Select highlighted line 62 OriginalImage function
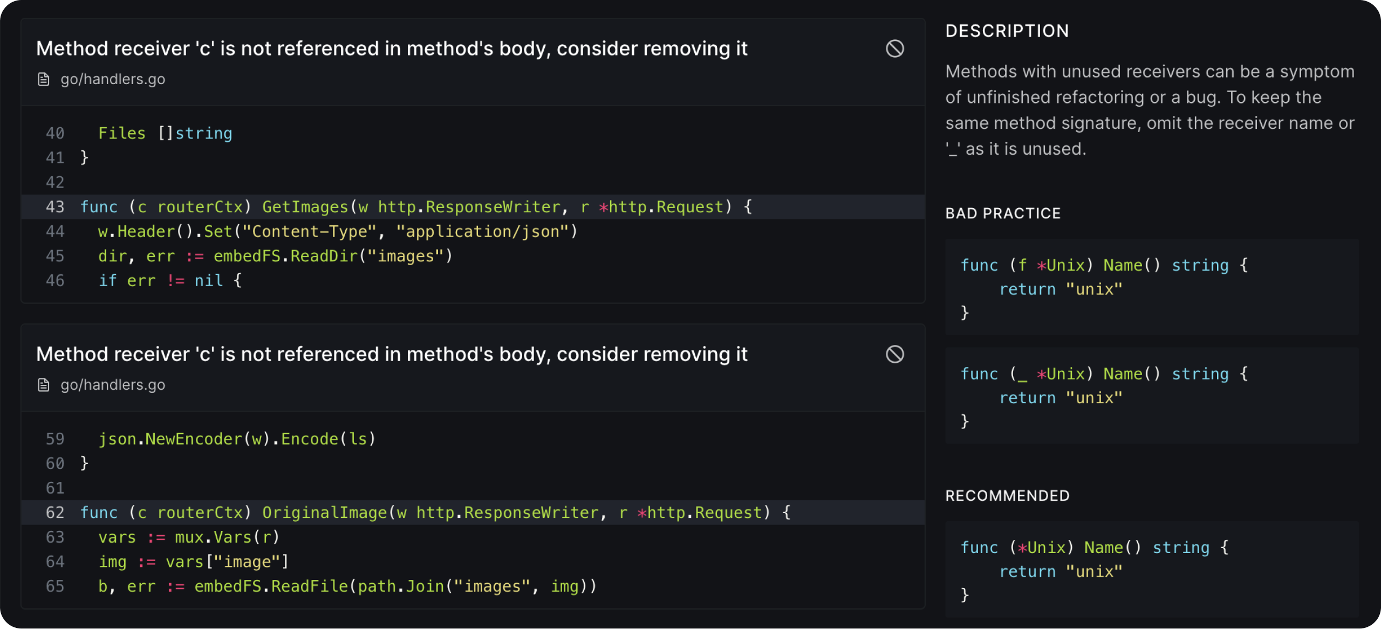Screen dimensions: 1381x629 pyautogui.click(x=435, y=513)
